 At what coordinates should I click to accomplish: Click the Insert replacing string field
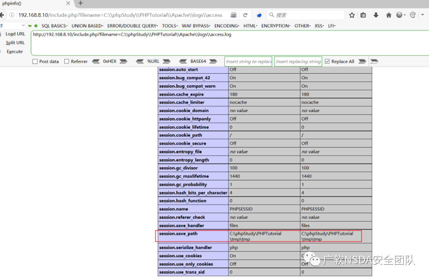click(298, 61)
